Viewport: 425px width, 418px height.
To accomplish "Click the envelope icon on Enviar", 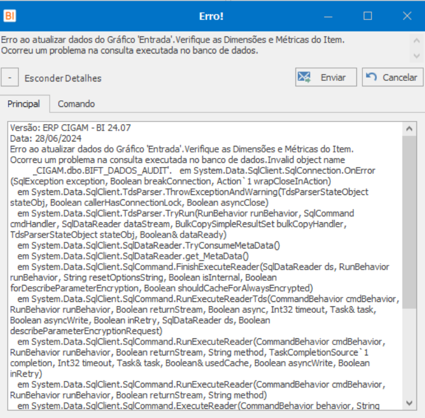I will [305, 77].
